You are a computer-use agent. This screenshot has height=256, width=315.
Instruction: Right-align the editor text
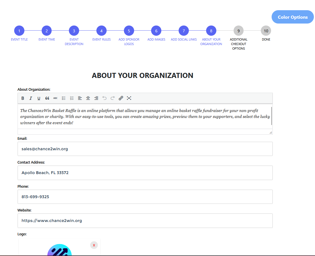pos(96,98)
